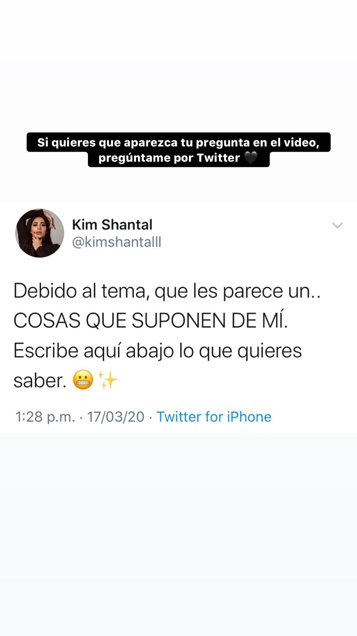Click the 'pregúntame por Twitter' caption line

(178, 158)
